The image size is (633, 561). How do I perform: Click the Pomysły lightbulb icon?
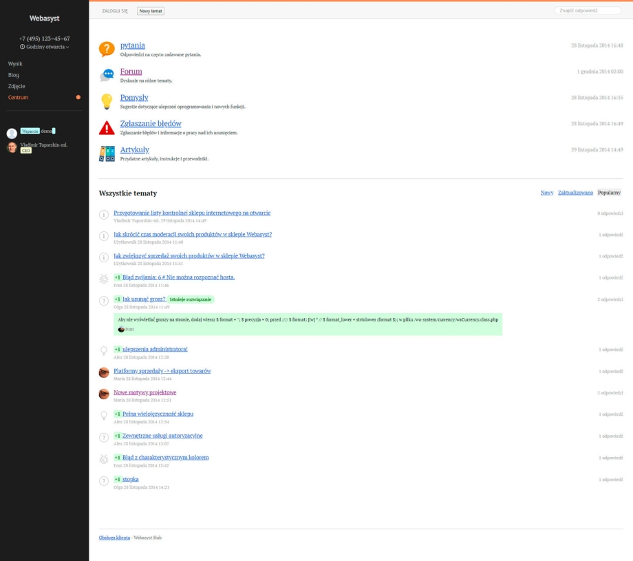(107, 101)
